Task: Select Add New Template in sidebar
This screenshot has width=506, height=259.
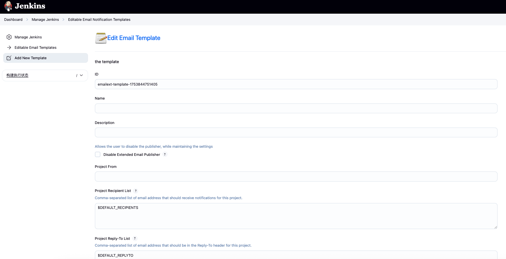Action: coord(31,58)
